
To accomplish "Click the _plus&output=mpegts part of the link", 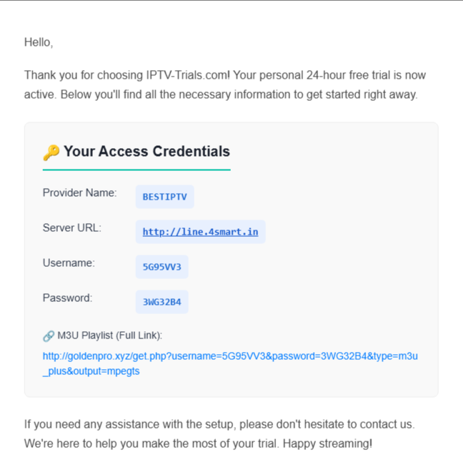I will coord(91,371).
